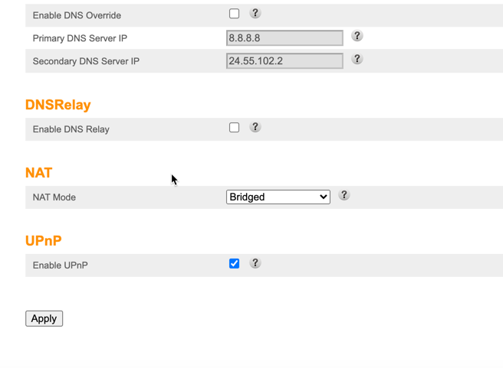Expand the NAT Mode dropdown showing Bridged
503x368 pixels.
tap(278, 197)
